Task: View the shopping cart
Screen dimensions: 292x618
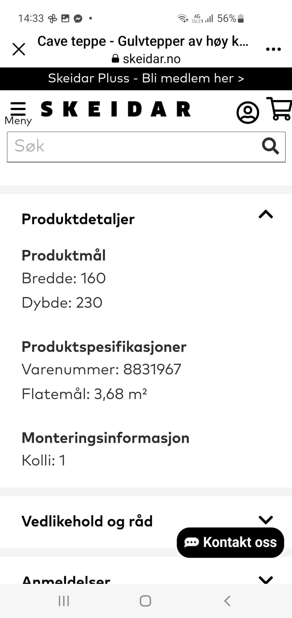Action: pos(279,109)
